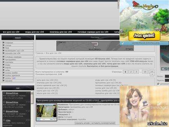169x127 pixels.
Task: Toggle the remember me checkbox
Action: (158, 84)
